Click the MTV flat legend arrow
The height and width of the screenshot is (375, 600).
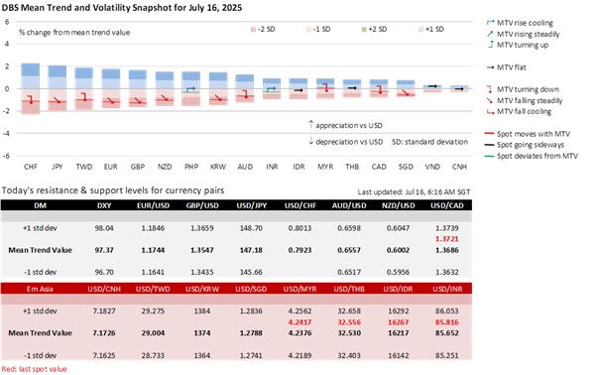pyautogui.click(x=490, y=67)
